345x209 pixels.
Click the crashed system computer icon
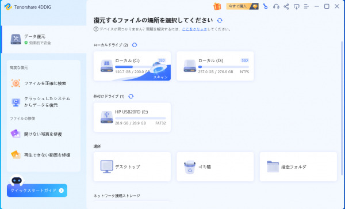pos(16,102)
